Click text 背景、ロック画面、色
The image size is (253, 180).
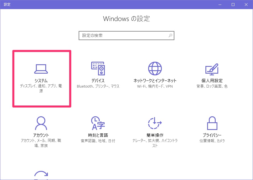click(212, 86)
